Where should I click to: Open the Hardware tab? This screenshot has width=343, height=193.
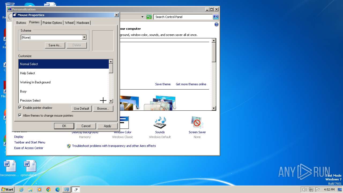pos(83,23)
